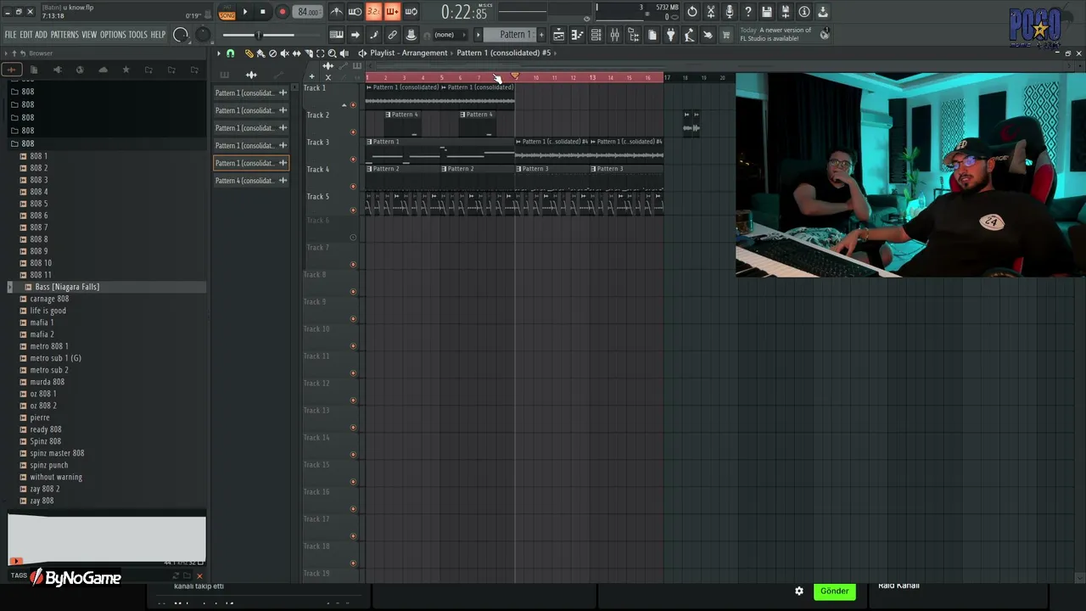
Task: Save project with the floppy disk icon
Action: tap(767, 12)
